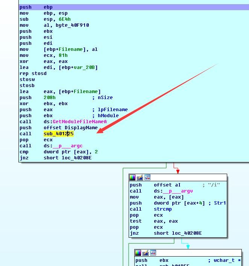
Task: Click loc_40208E in the strcmp block
Action: point(187,233)
